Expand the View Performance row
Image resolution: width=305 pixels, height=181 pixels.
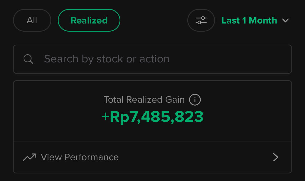coord(152,157)
